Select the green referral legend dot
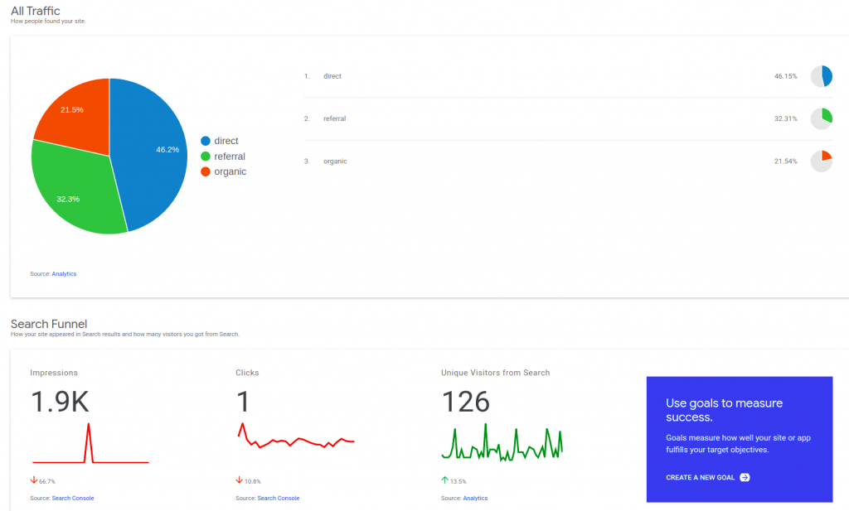Image resolution: width=849 pixels, height=511 pixels. 206,157
